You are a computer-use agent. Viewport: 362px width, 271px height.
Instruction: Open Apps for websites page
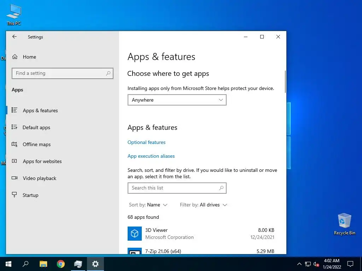coord(42,161)
